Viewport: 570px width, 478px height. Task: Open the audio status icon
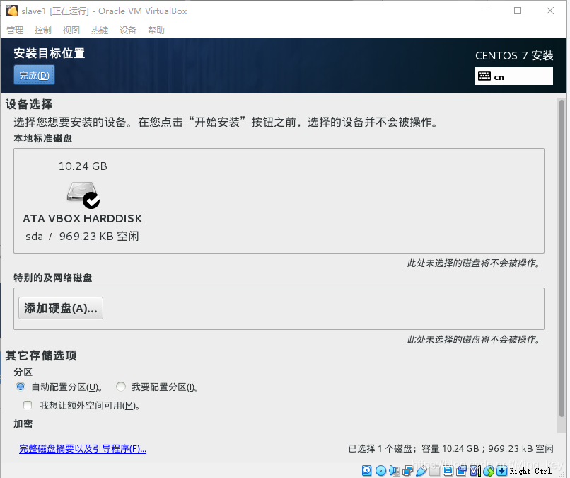pyautogui.click(x=394, y=471)
